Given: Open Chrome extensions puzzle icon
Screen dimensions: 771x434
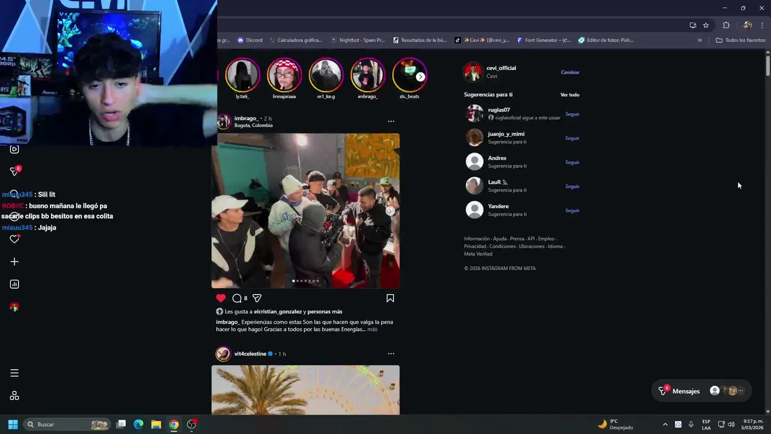Looking at the screenshot, I should point(726,25).
